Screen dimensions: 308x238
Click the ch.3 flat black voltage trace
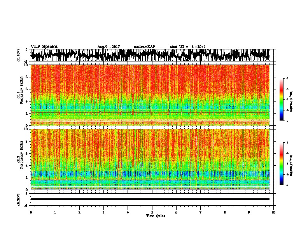click(x=150, y=199)
